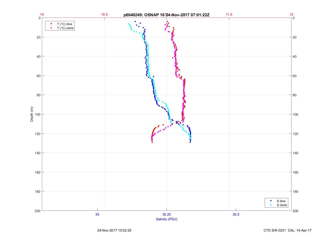The image size is (322, 237).
Task: Click the '24-Nov-2017 10:52:25' timestamp footer
Action: click(114, 230)
